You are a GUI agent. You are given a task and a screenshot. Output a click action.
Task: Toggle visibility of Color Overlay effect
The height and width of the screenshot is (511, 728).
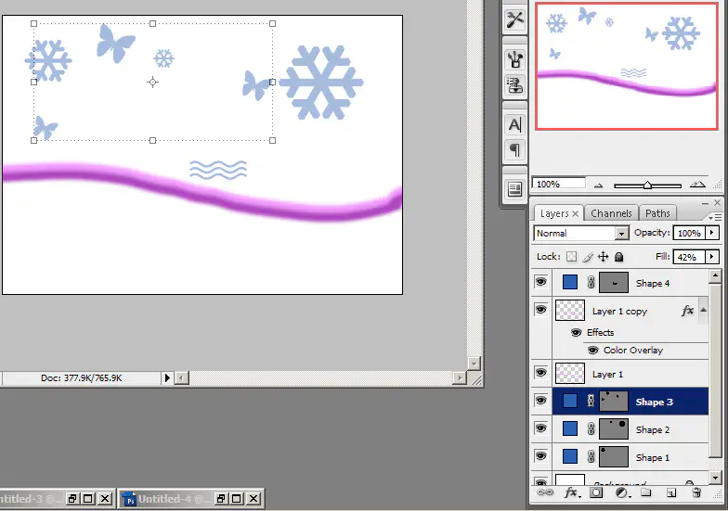[593, 351]
